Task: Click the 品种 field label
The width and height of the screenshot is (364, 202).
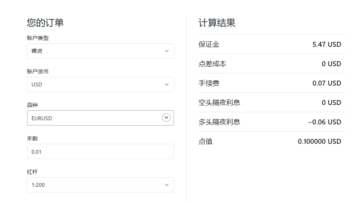Action: 32,105
